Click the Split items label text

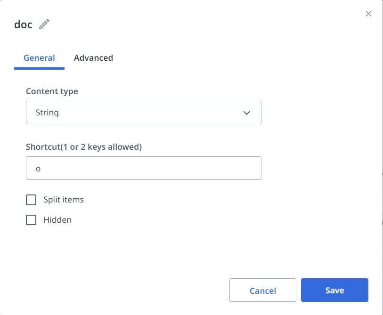point(64,200)
